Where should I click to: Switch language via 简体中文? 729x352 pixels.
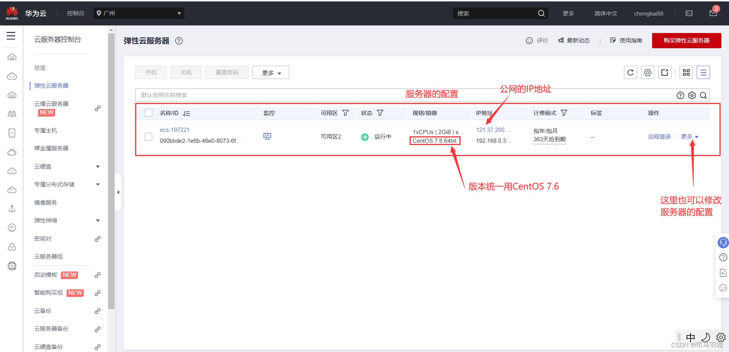click(x=606, y=13)
